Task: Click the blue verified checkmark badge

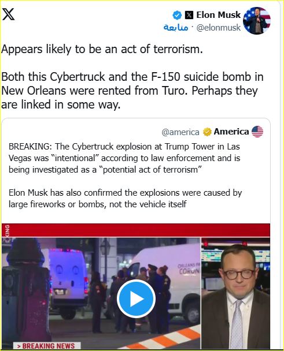Action: 177,15
